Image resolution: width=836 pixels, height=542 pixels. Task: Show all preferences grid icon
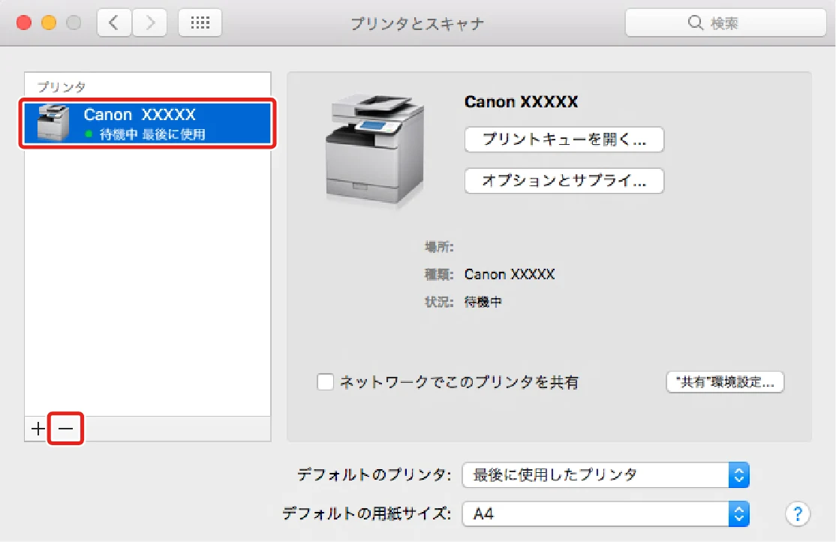tap(200, 23)
